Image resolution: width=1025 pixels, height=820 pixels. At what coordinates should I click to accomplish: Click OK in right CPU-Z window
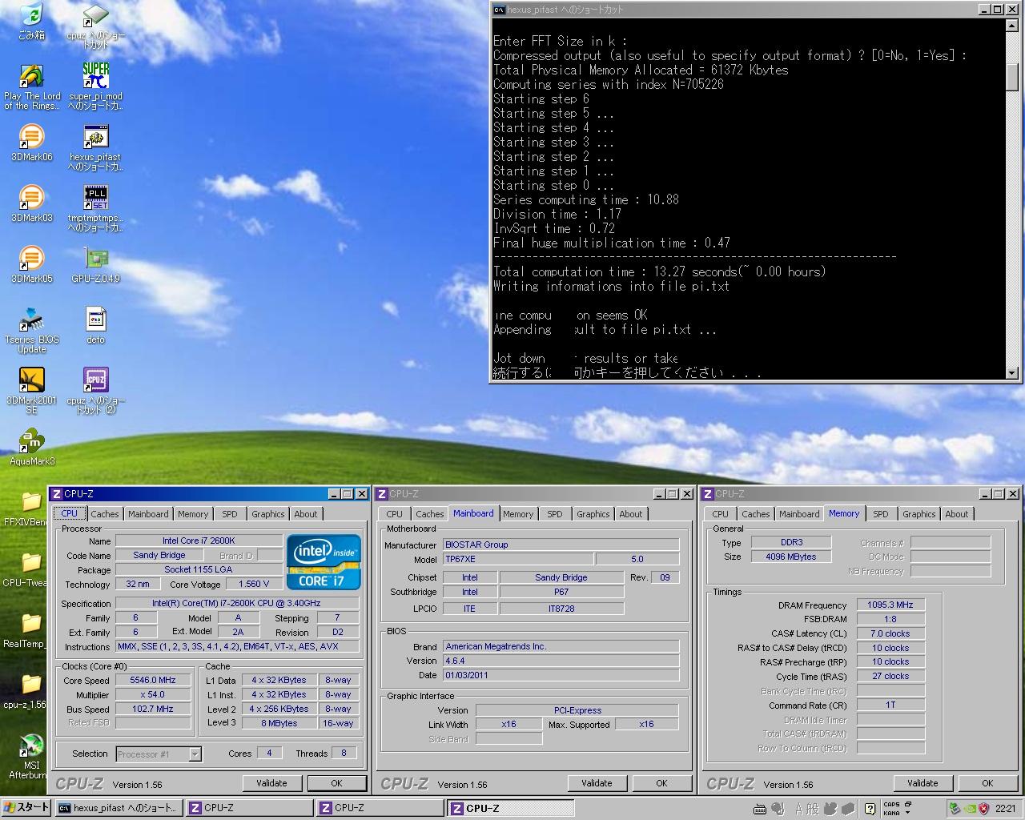(x=987, y=783)
